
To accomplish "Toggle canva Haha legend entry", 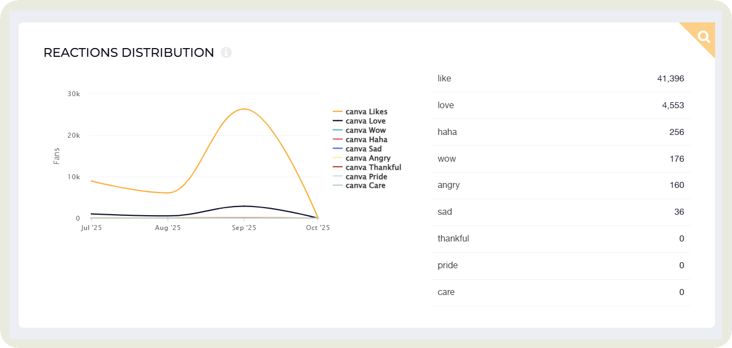I will pyautogui.click(x=366, y=140).
